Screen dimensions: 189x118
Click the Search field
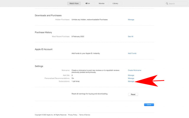[x=176, y=4]
